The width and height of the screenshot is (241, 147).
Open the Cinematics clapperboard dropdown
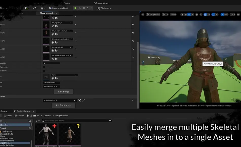pos(43,8)
